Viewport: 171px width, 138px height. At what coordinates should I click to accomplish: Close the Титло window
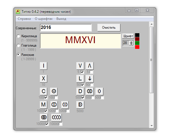(x=147, y=11)
